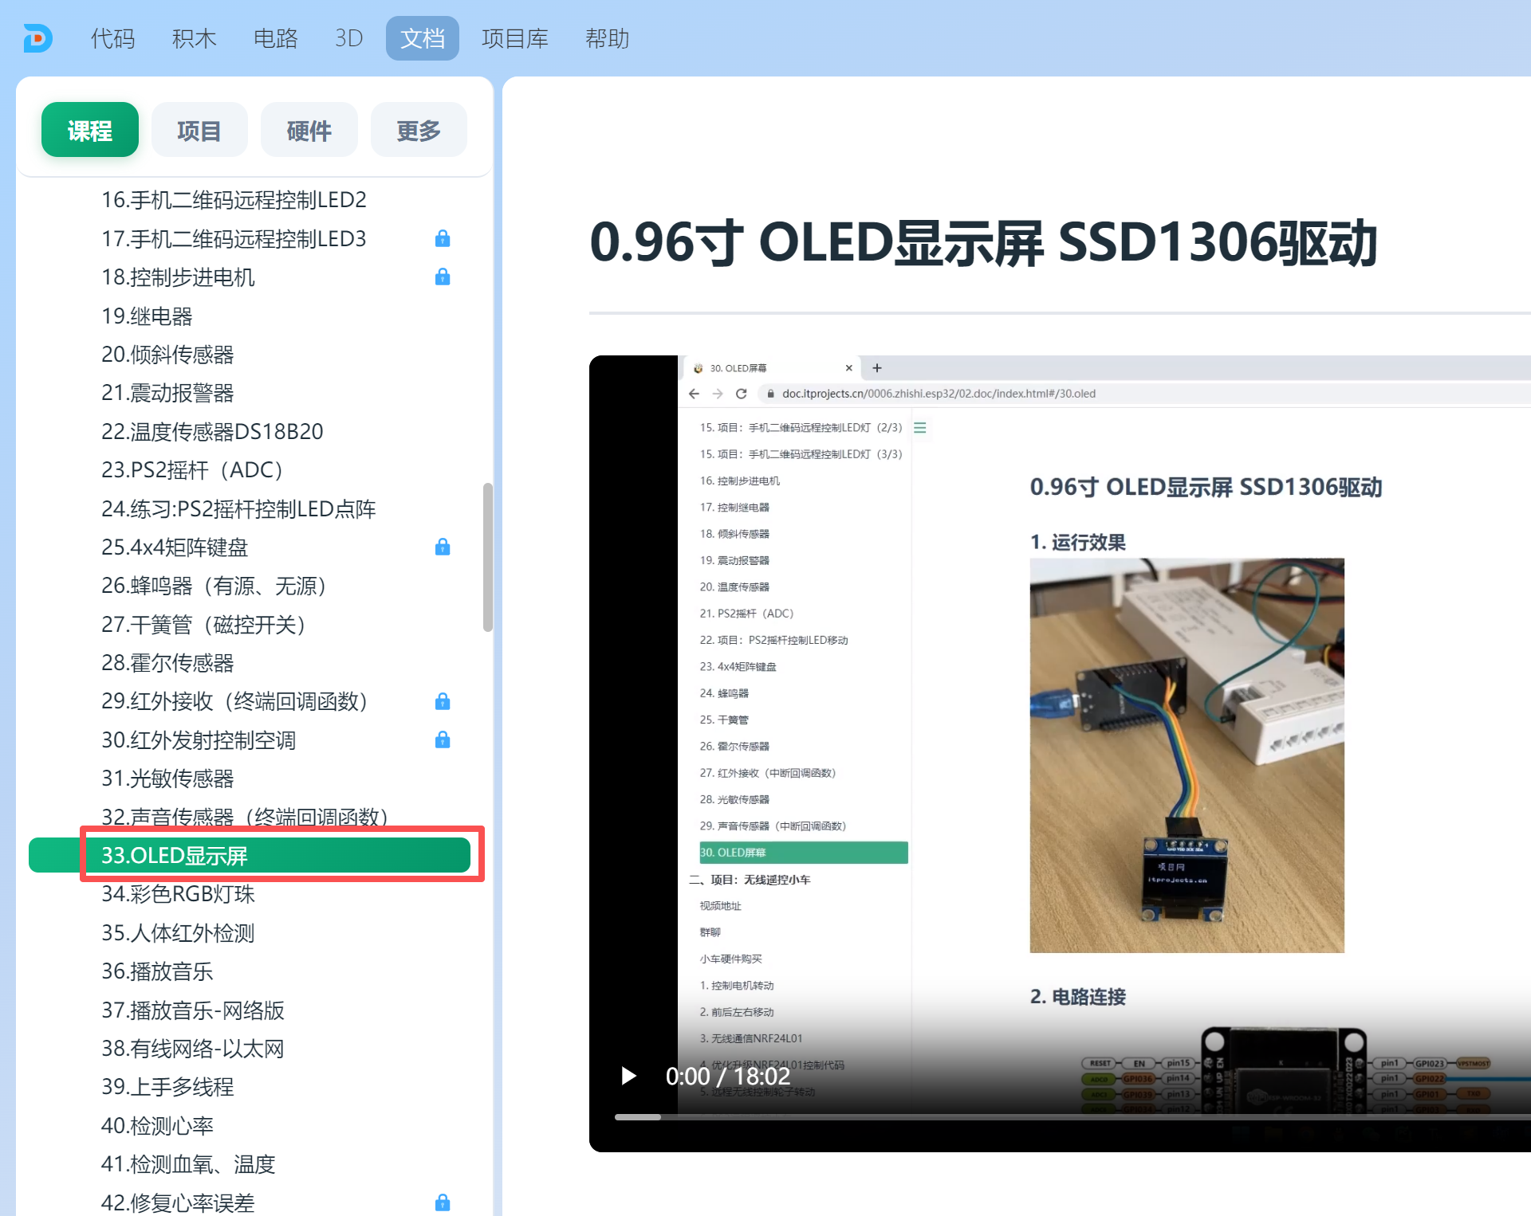The image size is (1531, 1216).
Task: Open lesson 24.练习:PS2摇杆控制LED点阵
Action: 238,508
